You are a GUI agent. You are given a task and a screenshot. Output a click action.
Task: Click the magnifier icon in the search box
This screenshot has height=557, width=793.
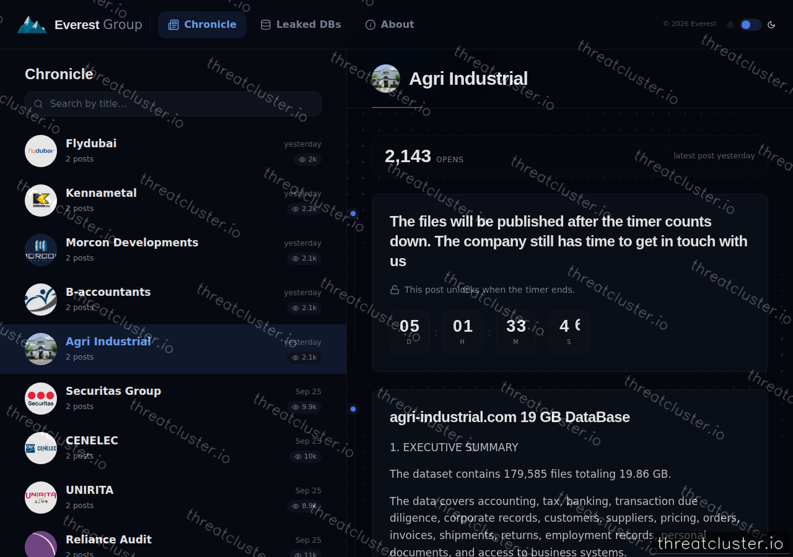[x=38, y=104]
